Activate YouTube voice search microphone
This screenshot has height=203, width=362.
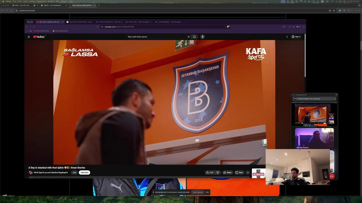coord(202,37)
